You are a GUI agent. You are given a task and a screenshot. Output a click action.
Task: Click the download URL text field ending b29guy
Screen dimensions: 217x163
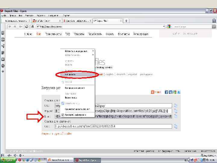click(x=113, y=106)
